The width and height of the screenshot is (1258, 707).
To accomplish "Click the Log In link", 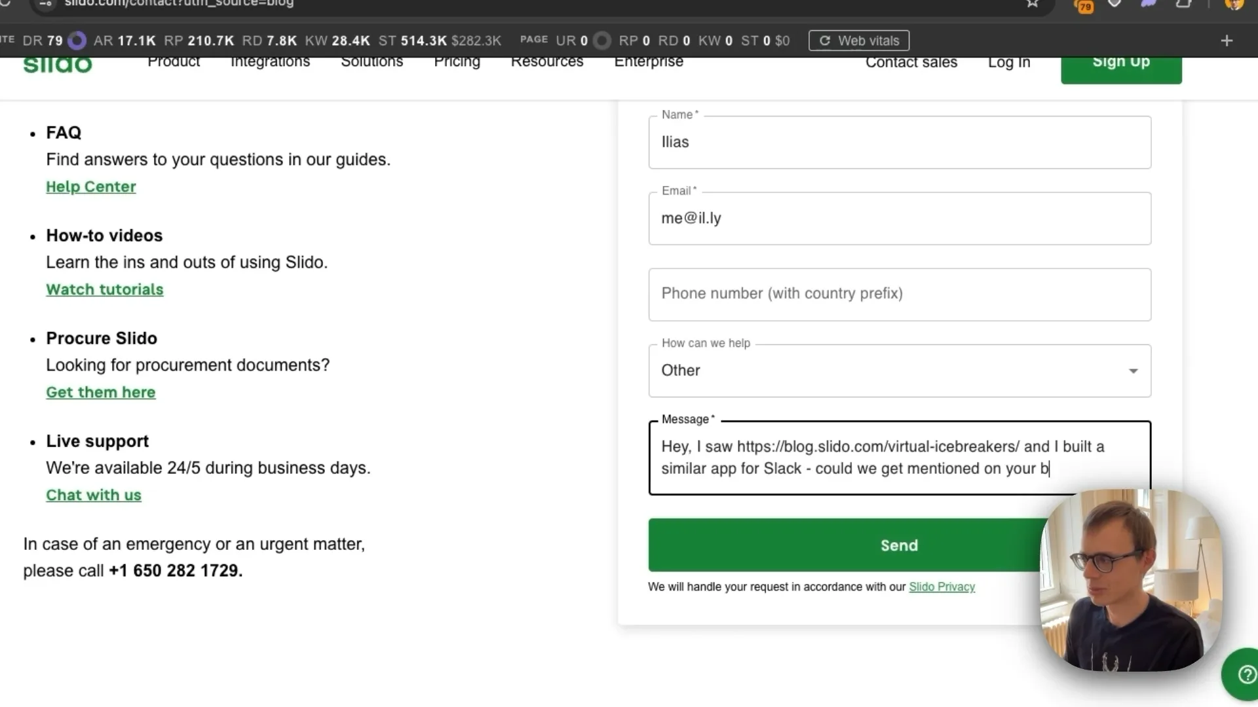I will pyautogui.click(x=1009, y=62).
